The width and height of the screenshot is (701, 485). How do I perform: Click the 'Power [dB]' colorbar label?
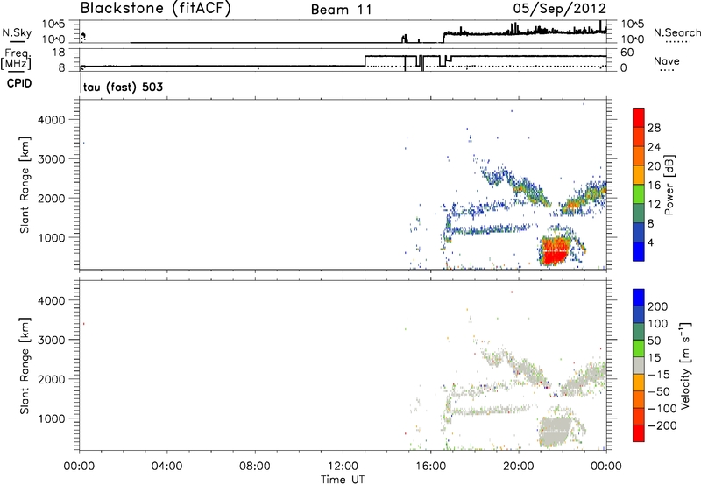click(x=669, y=185)
